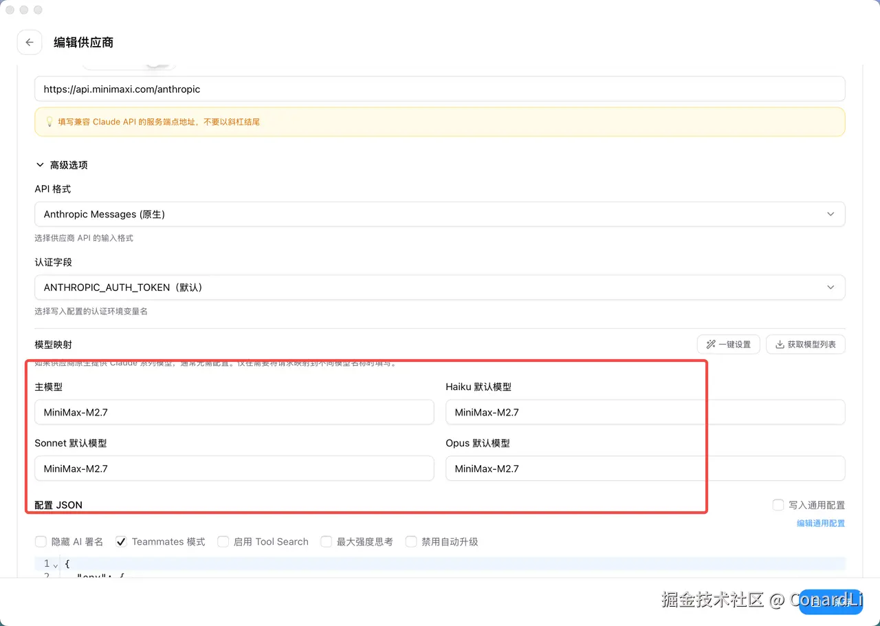880x626 pixels.
Task: Open the API 格式 dropdown
Action: (440, 215)
